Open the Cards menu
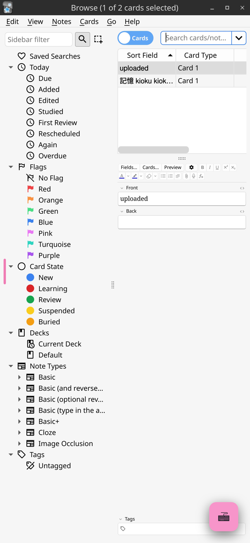This screenshot has width=250, height=543. (89, 21)
